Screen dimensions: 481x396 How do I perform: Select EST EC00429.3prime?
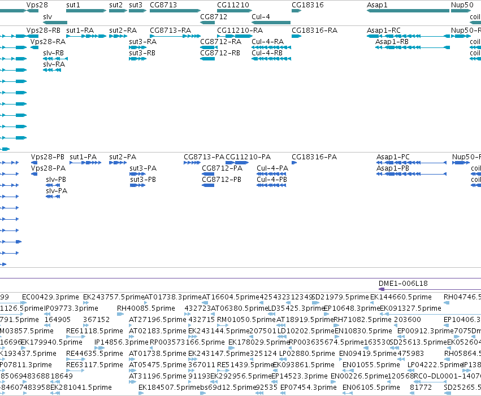click(x=50, y=297)
